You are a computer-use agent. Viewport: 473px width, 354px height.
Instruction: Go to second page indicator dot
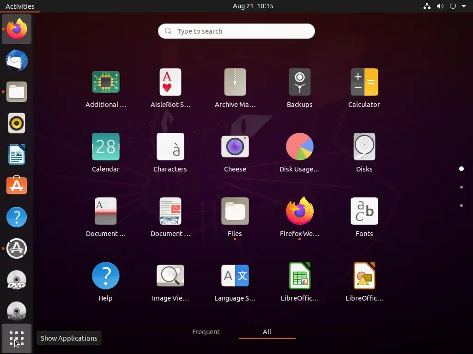(x=461, y=187)
